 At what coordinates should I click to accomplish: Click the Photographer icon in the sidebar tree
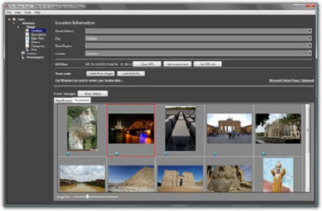23,57
